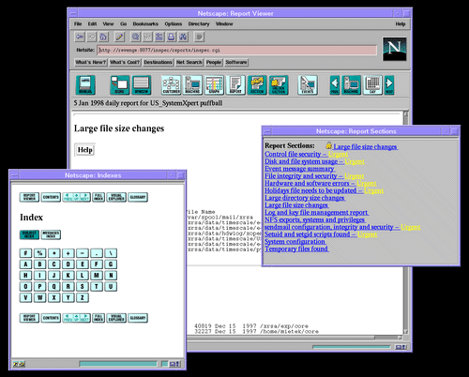
Task: Open the Report icon
Action: 235,84
